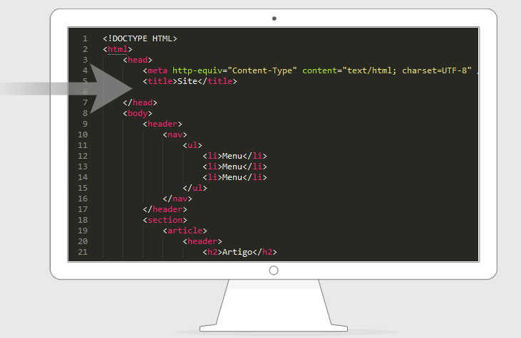Click line number 19 in the gutter
521x338 pixels.
[x=83, y=231]
